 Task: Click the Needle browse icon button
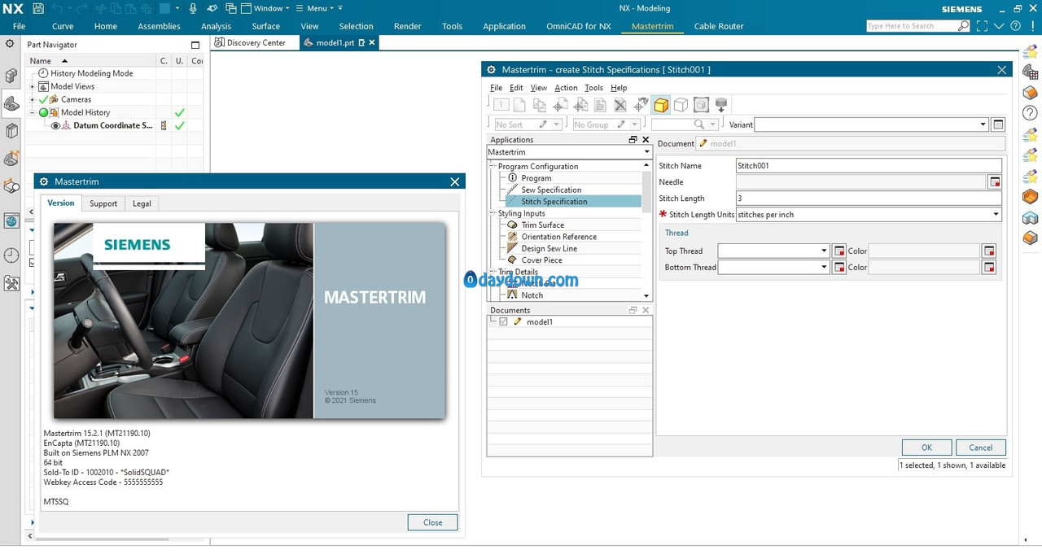click(x=995, y=182)
